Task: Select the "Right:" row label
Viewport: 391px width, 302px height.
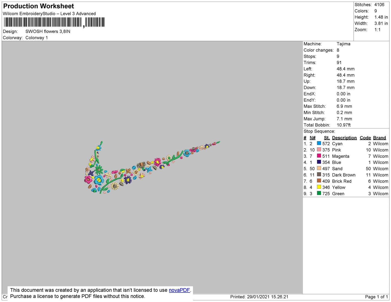Action: point(309,75)
